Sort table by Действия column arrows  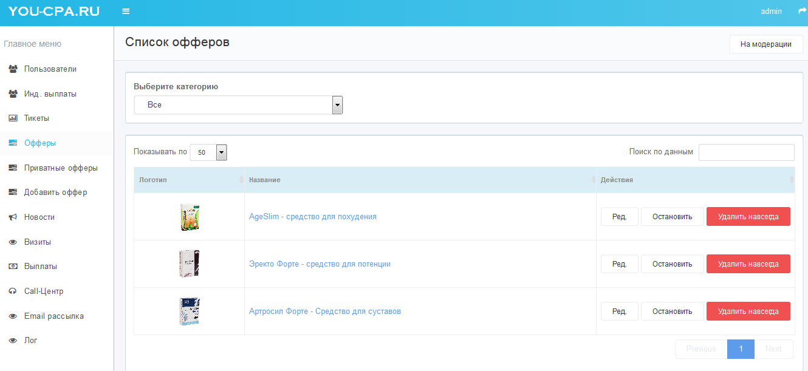click(x=792, y=180)
